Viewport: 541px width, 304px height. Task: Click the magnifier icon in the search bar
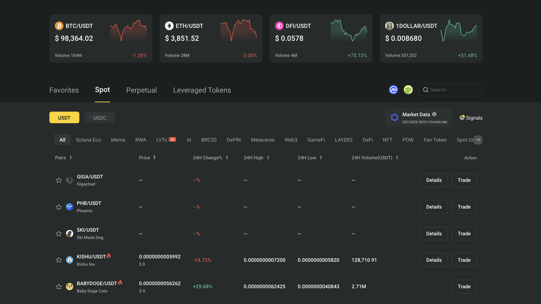coord(426,90)
